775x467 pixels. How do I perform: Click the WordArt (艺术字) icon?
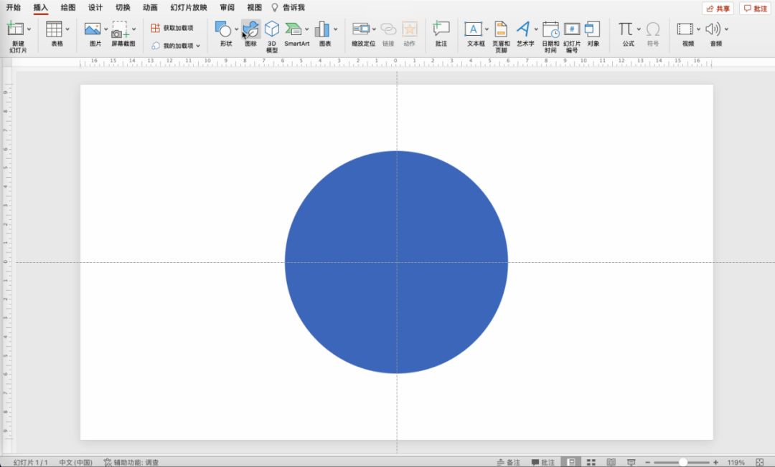[523, 29]
